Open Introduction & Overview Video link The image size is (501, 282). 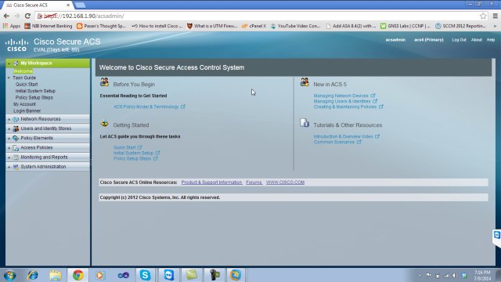(343, 136)
